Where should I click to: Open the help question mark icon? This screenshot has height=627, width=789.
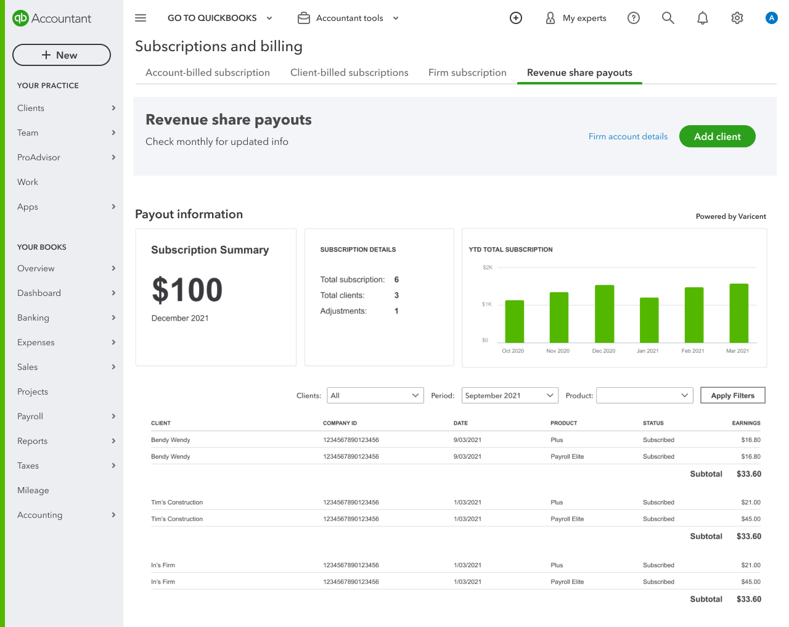click(634, 18)
